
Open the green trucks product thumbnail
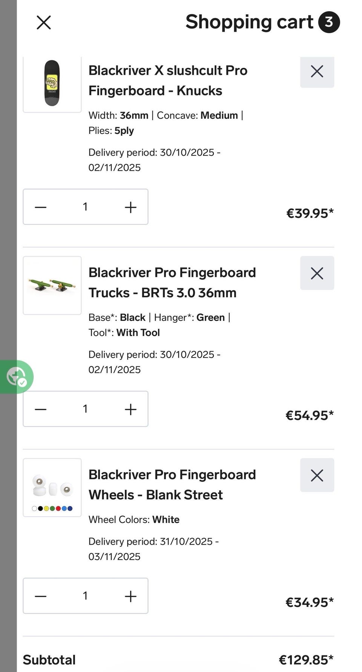tap(52, 285)
